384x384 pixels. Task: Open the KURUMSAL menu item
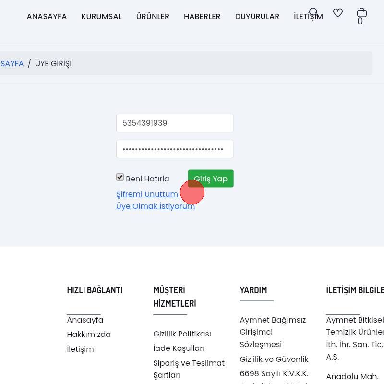point(101,17)
